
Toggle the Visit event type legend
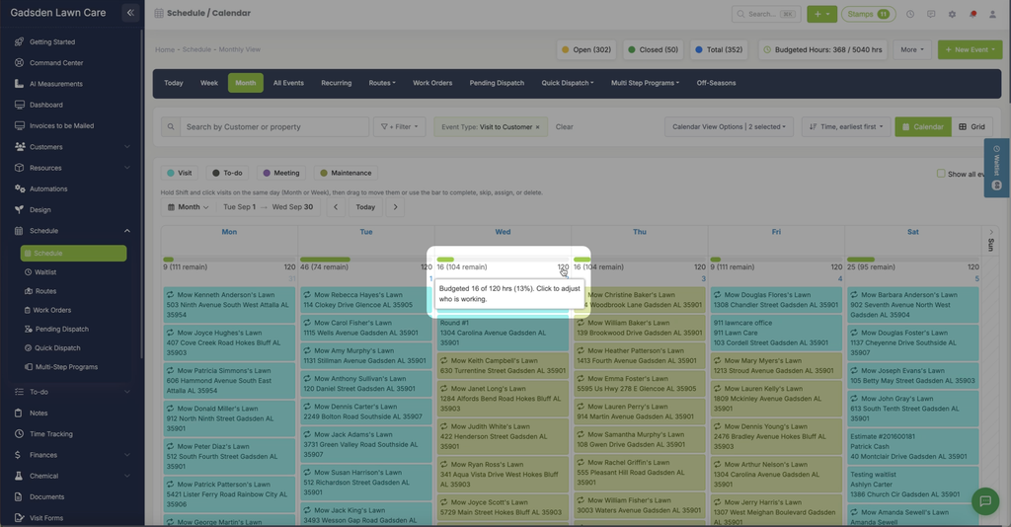180,173
